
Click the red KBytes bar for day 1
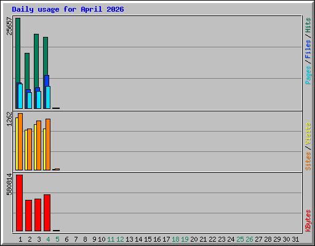click(19, 203)
